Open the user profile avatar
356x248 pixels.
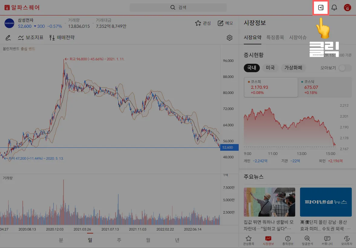pos(347,8)
